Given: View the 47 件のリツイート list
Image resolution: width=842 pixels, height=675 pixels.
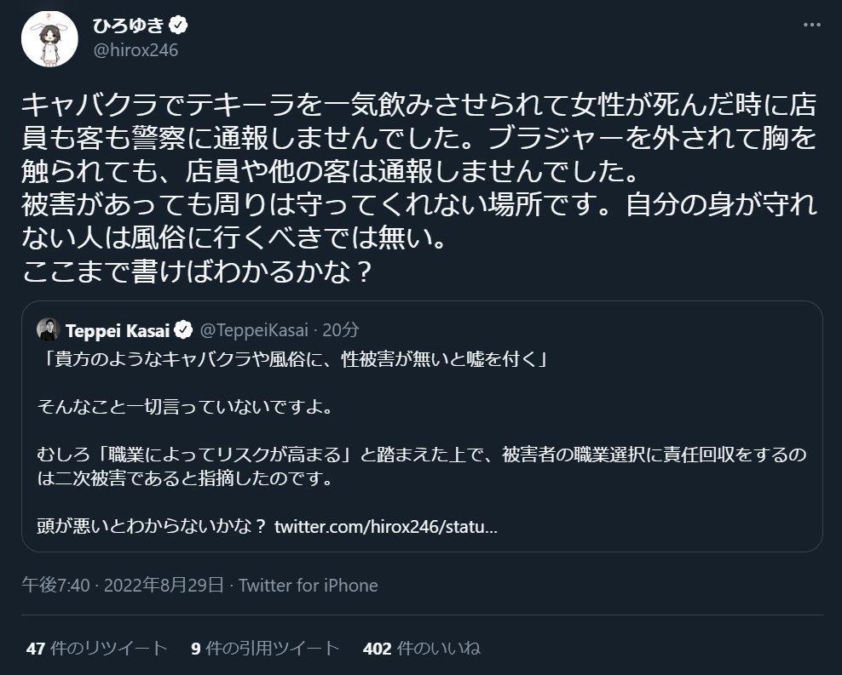Looking at the screenshot, I should 97,649.
